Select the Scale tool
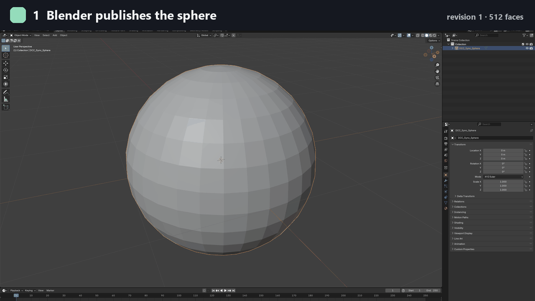This screenshot has height=301, width=535. click(6, 77)
